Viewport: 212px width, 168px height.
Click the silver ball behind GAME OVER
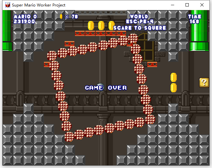(x=100, y=87)
